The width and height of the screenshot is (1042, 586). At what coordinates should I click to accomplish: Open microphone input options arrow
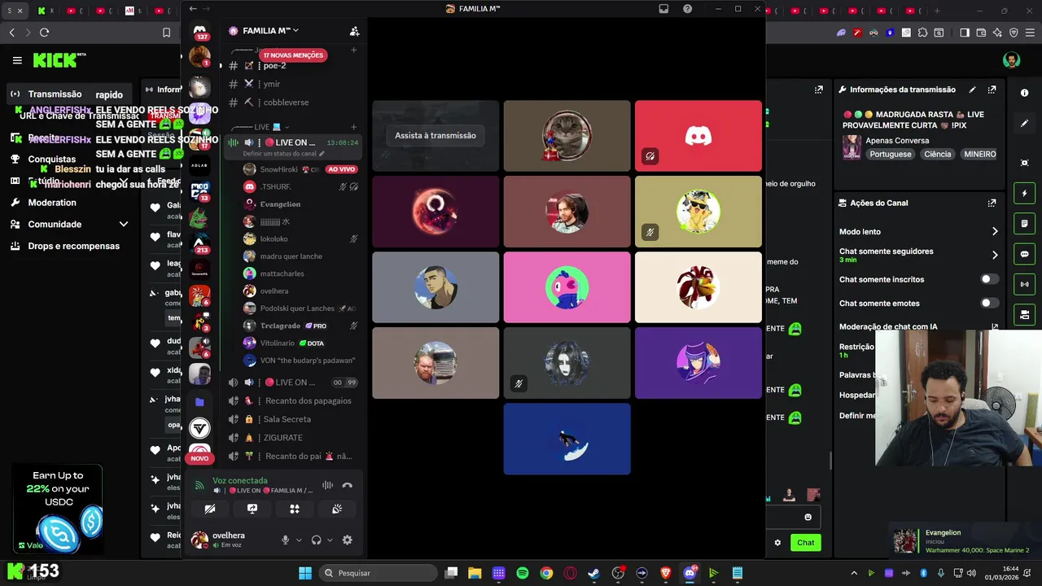pyautogui.click(x=299, y=540)
